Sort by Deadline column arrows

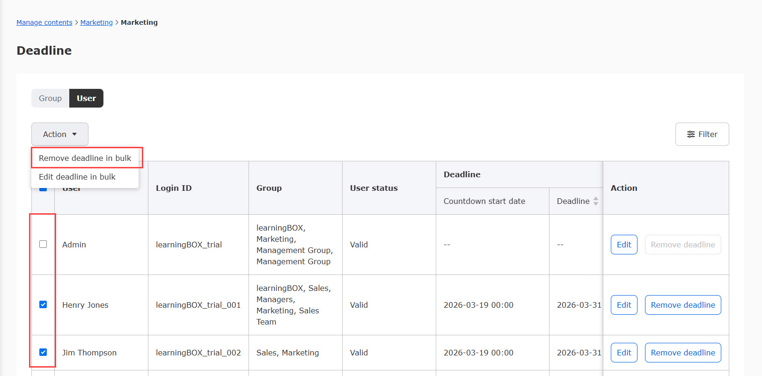click(595, 201)
